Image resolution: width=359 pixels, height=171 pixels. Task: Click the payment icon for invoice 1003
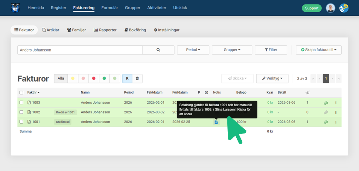tap(326, 103)
